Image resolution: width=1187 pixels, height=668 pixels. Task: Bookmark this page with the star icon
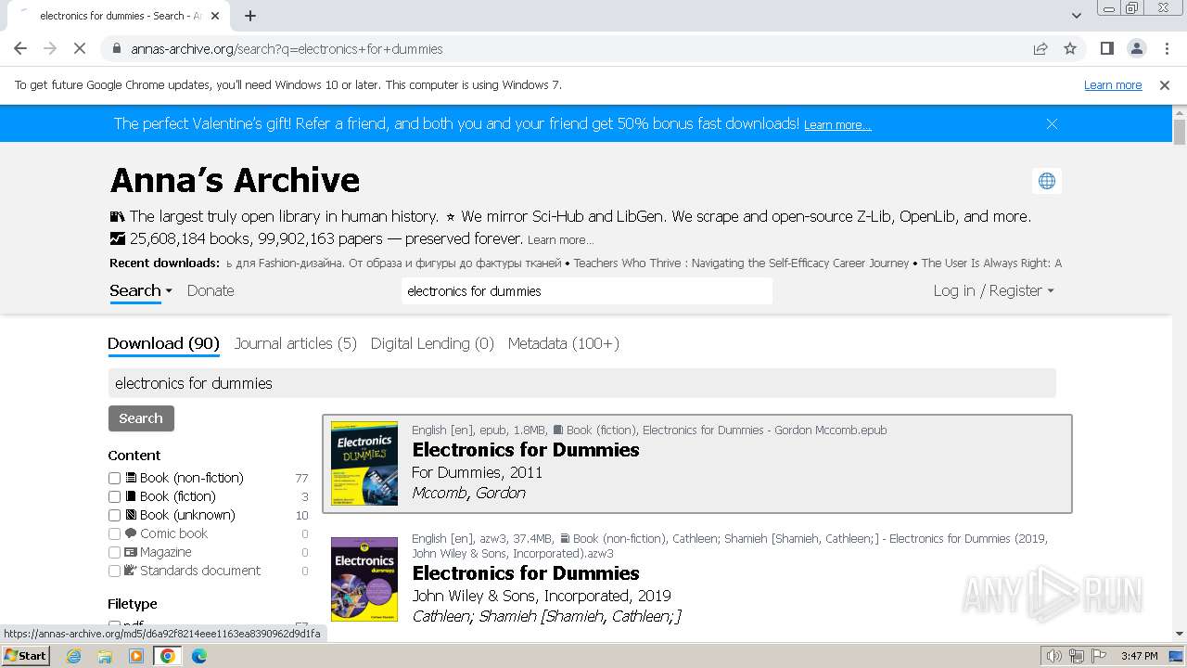point(1070,49)
